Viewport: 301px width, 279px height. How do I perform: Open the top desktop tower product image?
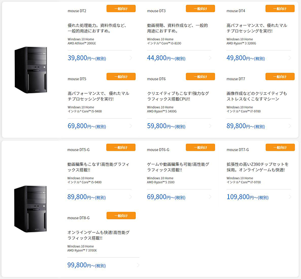[31, 70]
